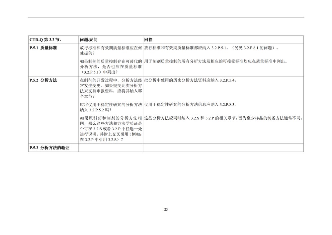Click the page number '23'
332x235 pixels.
pyautogui.click(x=166, y=209)
